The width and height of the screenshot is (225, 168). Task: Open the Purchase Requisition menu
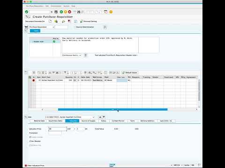[x=35, y=6]
